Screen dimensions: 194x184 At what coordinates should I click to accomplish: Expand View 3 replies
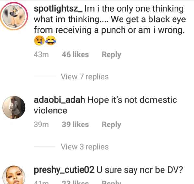click(84, 147)
